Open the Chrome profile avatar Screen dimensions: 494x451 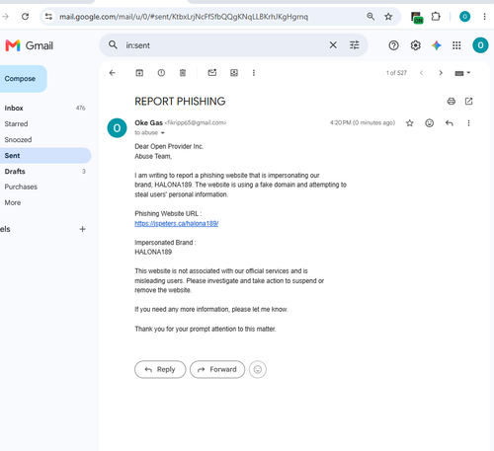(464, 16)
